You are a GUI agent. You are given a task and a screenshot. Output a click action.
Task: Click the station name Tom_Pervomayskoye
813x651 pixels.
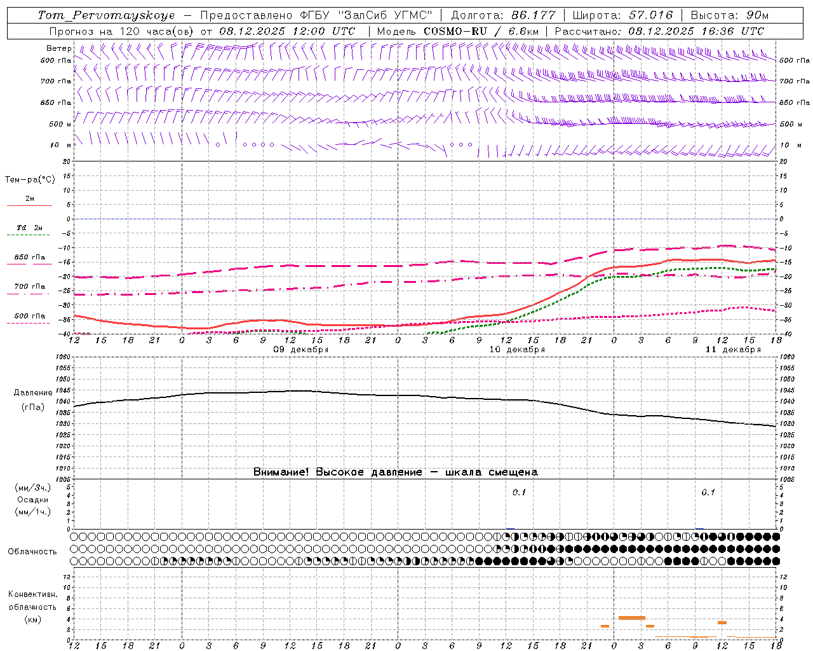tap(106, 15)
